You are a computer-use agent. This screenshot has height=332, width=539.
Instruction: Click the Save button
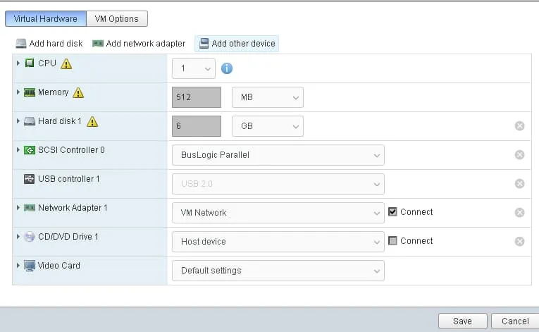[x=462, y=321]
